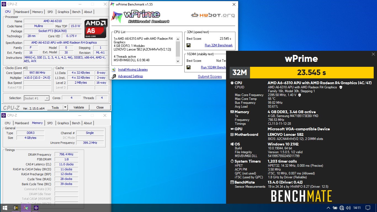This screenshot has width=377, height=212.
Task: Click the GPU icon in BenchMate panel
Action: click(x=232, y=129)
